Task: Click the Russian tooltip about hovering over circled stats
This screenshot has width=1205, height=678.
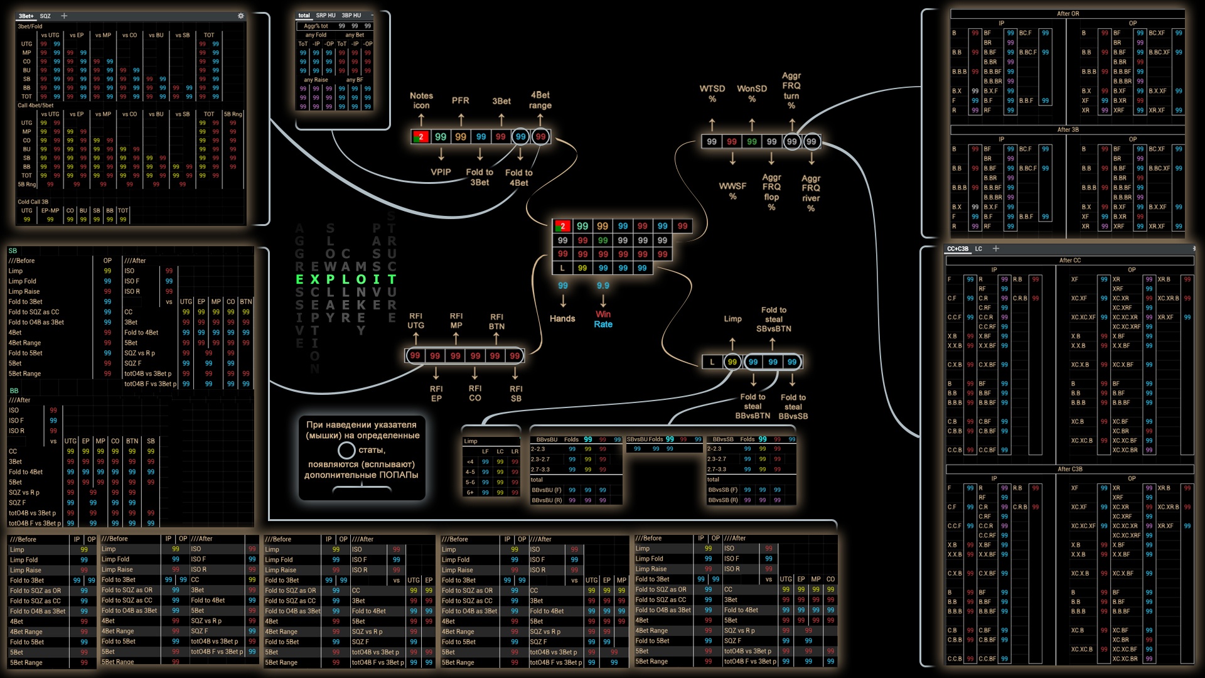Action: (362, 458)
